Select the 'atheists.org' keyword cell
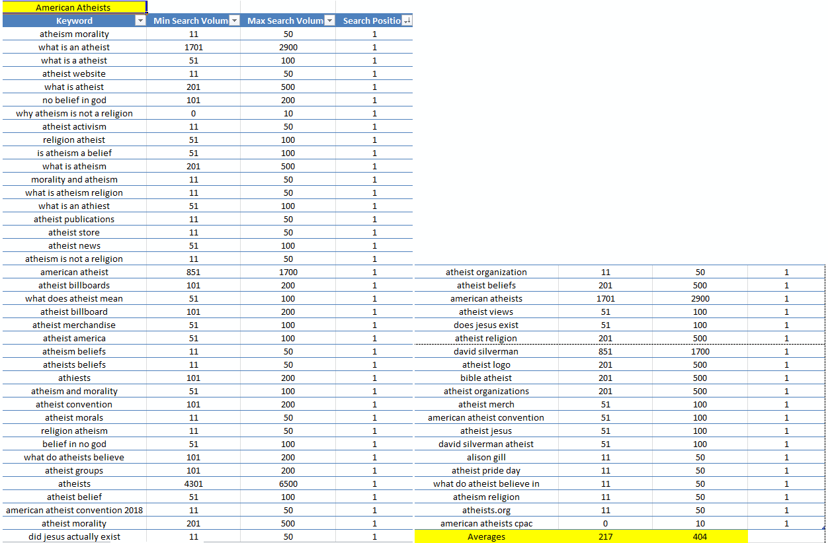The image size is (828, 543). [486, 510]
